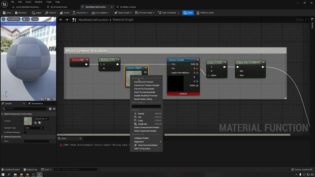This screenshot has width=315, height=177.
Task: Open the Alignment submenu
Action: coord(146,142)
